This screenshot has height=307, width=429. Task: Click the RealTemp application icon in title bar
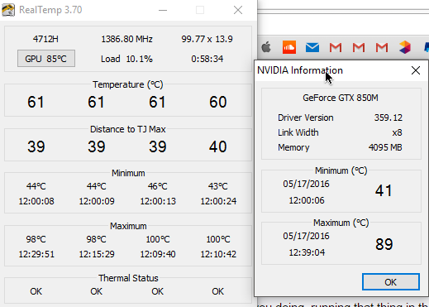[x=8, y=10]
